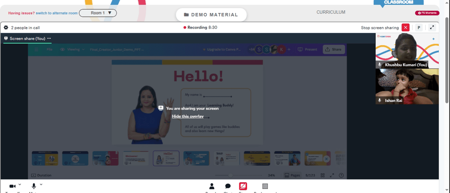This screenshot has height=193, width=450.
Task: Expand microphone options chevron
Action: click(x=41, y=184)
